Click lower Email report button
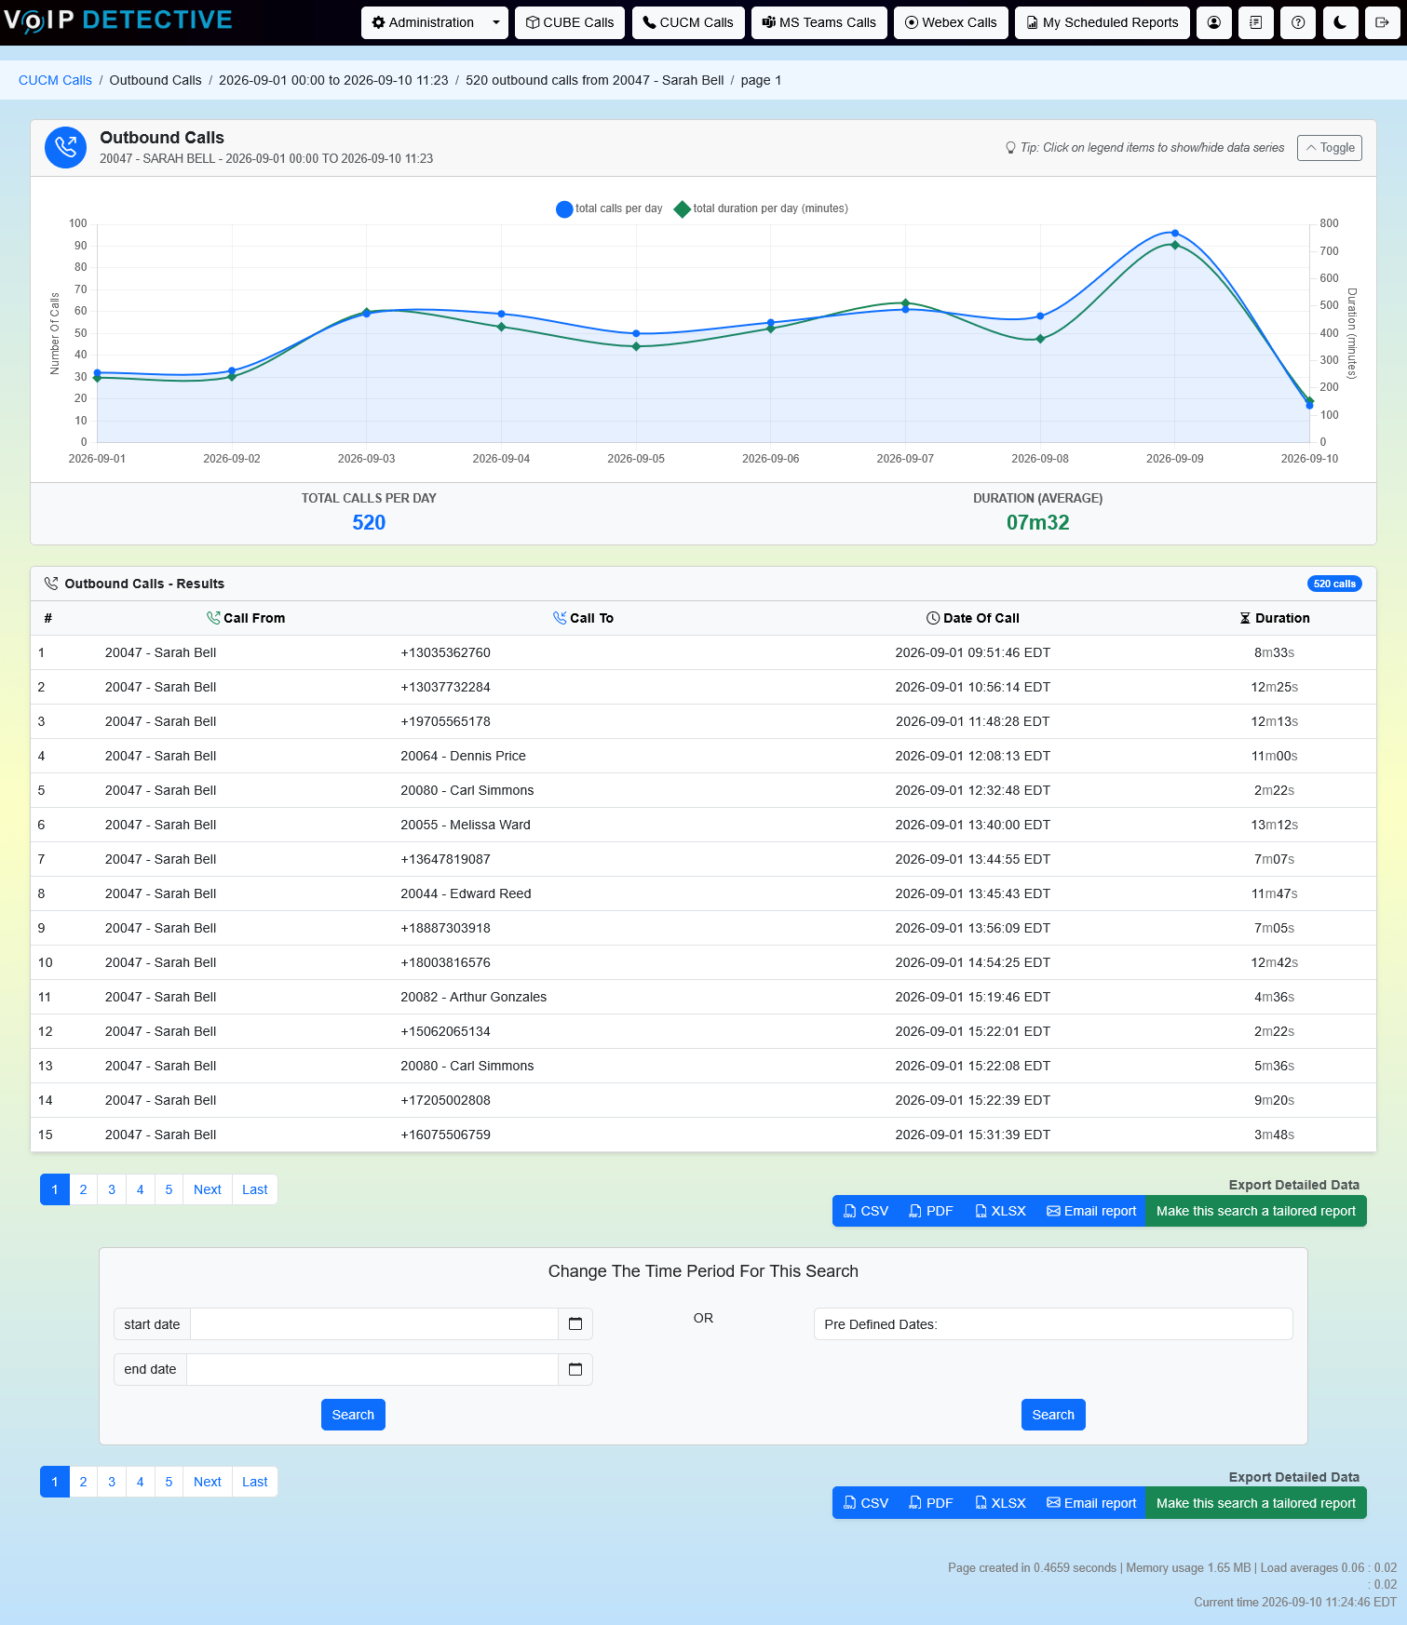The height and width of the screenshot is (1625, 1407). tap(1091, 1503)
